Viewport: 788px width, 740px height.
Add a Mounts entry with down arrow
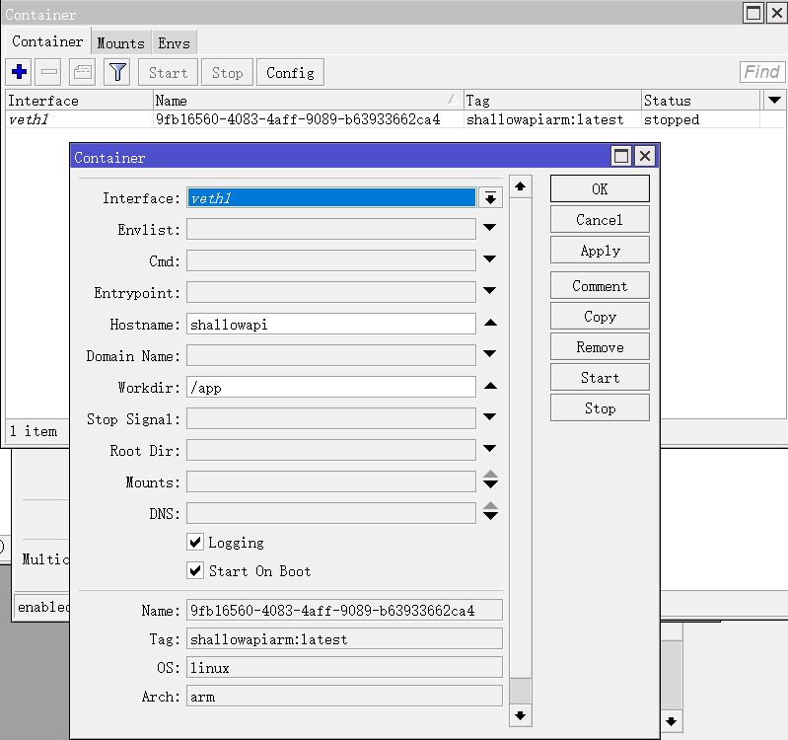click(490, 484)
